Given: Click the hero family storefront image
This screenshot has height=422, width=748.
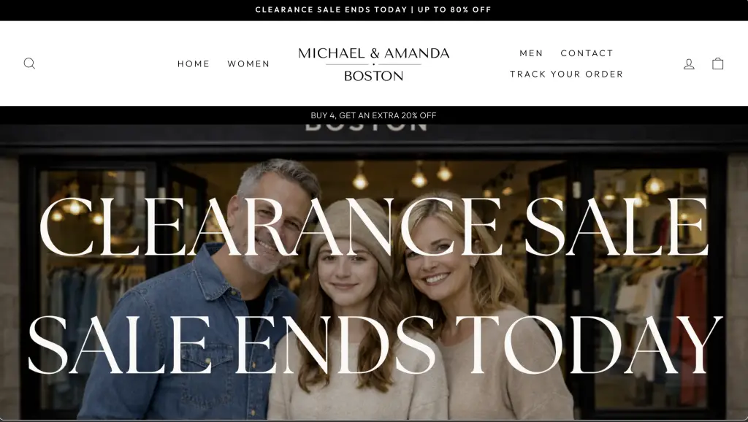Looking at the screenshot, I should pyautogui.click(x=374, y=272).
